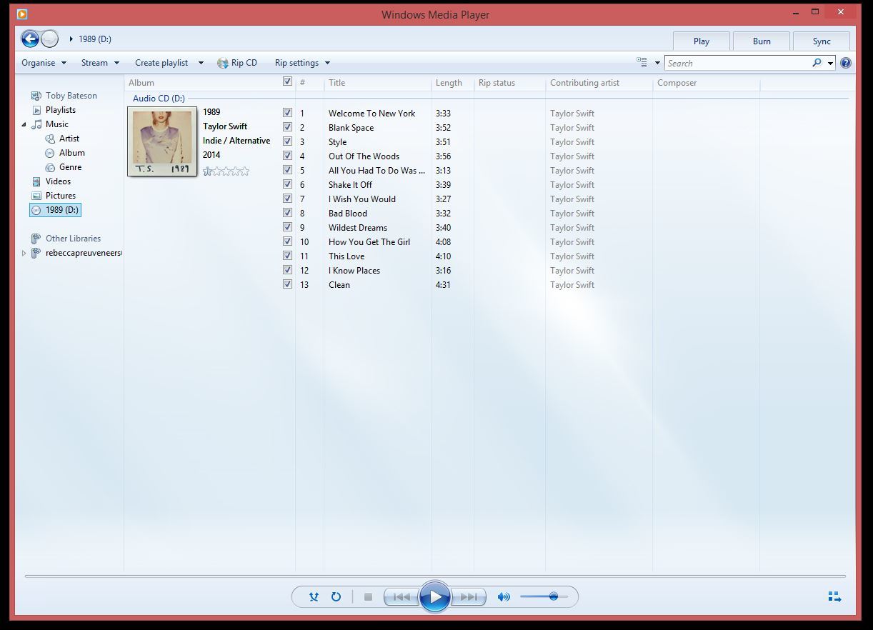Toggle the select-all tracks checkbox in header
The height and width of the screenshot is (630, 873).
tap(287, 81)
